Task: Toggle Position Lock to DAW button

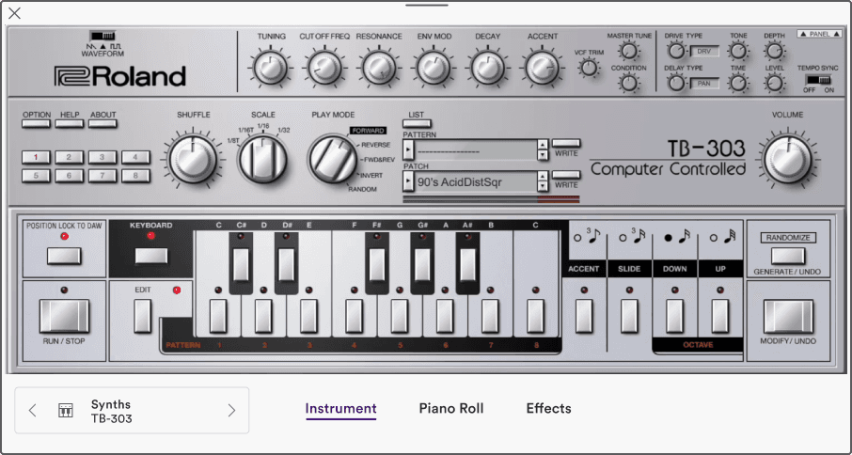Action: 64,256
